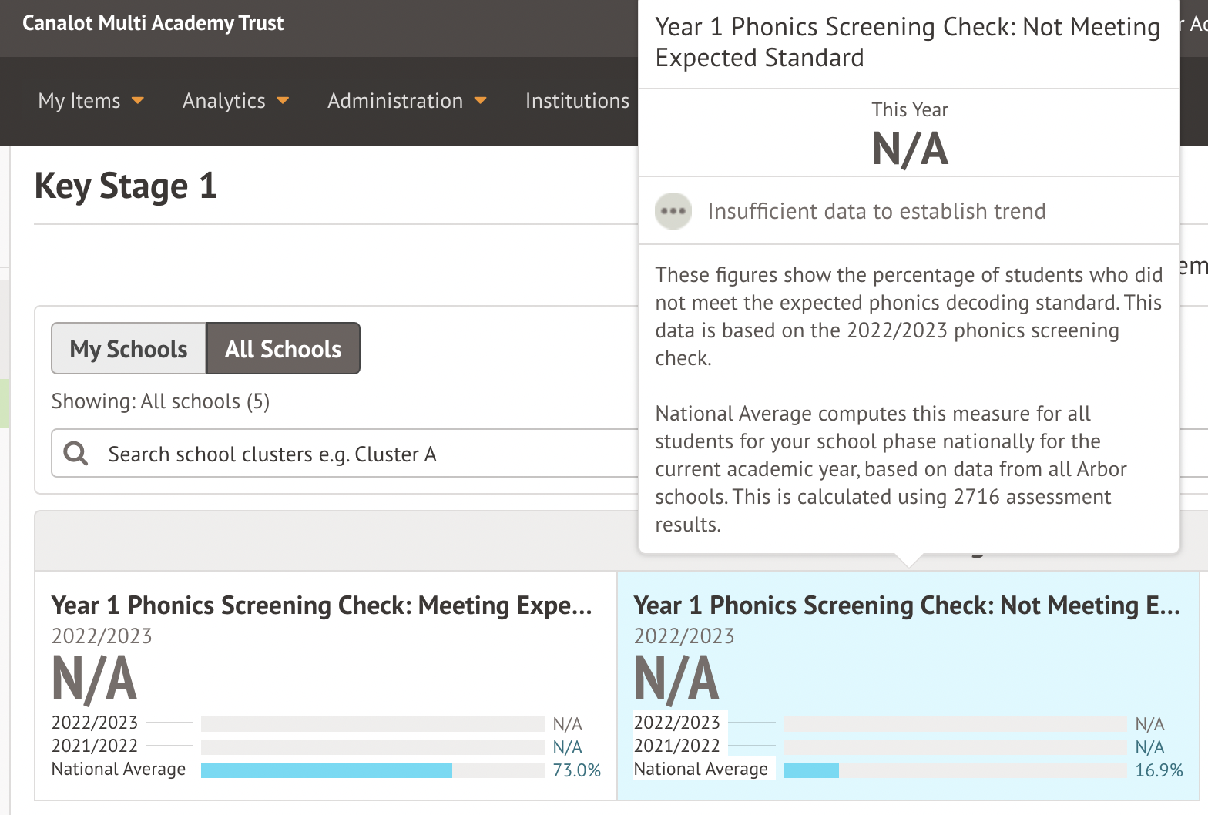This screenshot has height=815, width=1208.
Task: Click the trend ellipsis icon in tooltip
Action: [673, 211]
